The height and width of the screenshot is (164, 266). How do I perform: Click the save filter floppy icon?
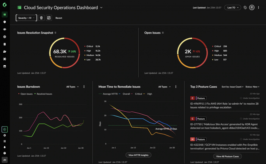49,18
